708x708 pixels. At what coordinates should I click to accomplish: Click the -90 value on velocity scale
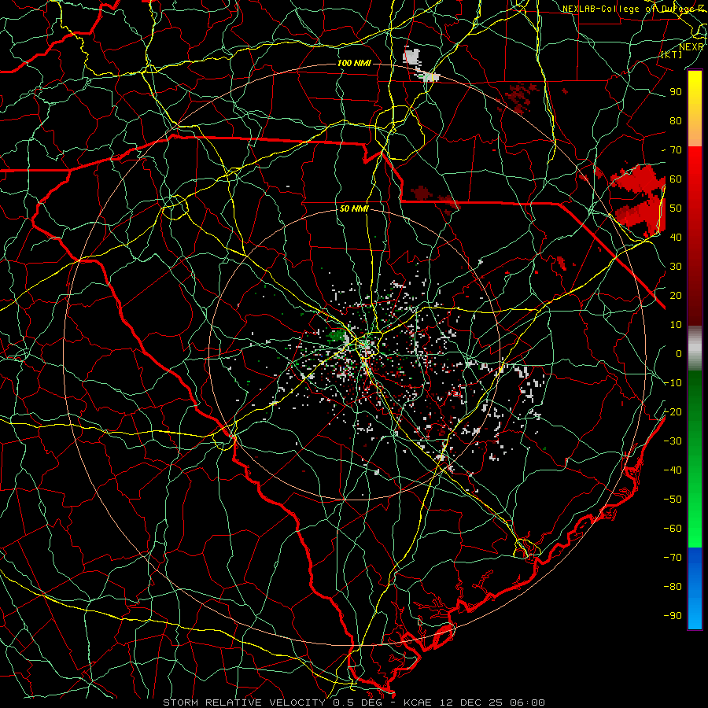click(673, 616)
